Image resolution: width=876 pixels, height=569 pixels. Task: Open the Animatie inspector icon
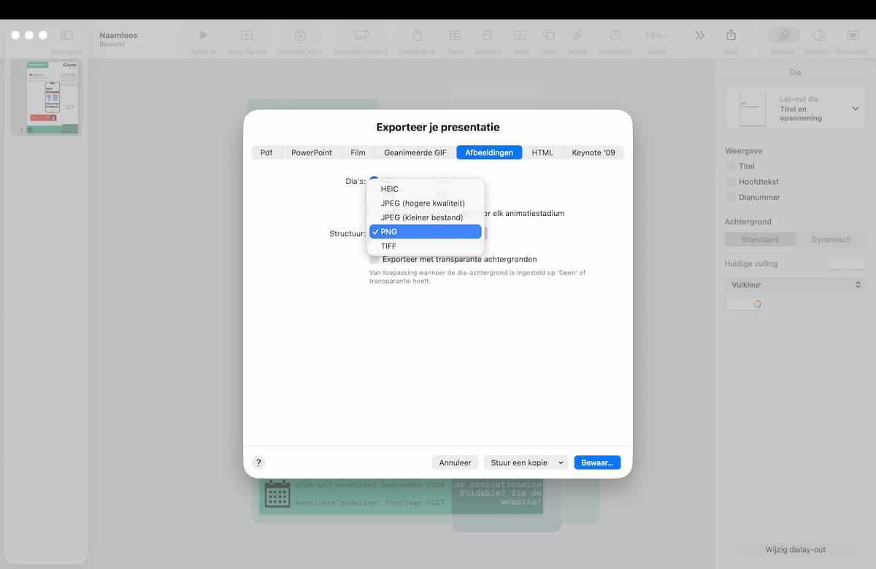tap(818, 35)
